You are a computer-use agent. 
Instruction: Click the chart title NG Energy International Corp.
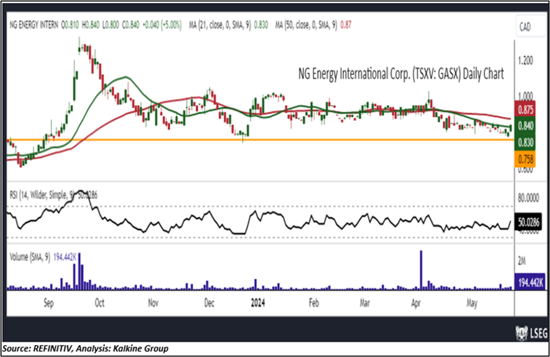pyautogui.click(x=401, y=74)
